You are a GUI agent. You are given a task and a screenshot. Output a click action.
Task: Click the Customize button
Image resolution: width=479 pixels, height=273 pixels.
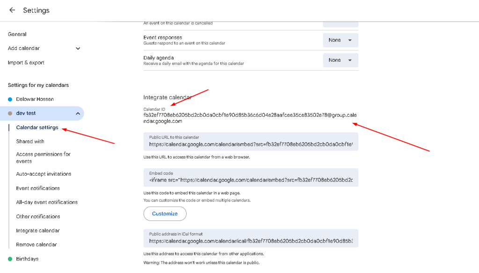(x=165, y=214)
